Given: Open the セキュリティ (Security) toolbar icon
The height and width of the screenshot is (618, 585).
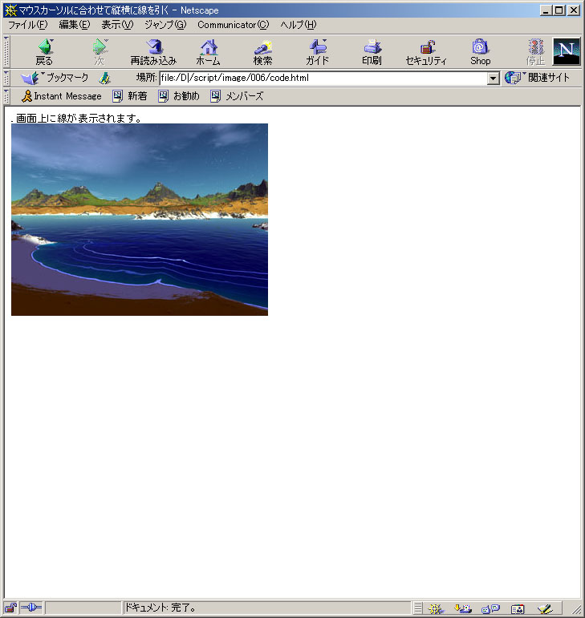Looking at the screenshot, I should [426, 52].
